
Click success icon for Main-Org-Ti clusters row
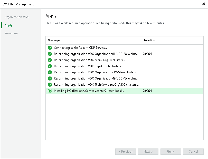[50, 60]
